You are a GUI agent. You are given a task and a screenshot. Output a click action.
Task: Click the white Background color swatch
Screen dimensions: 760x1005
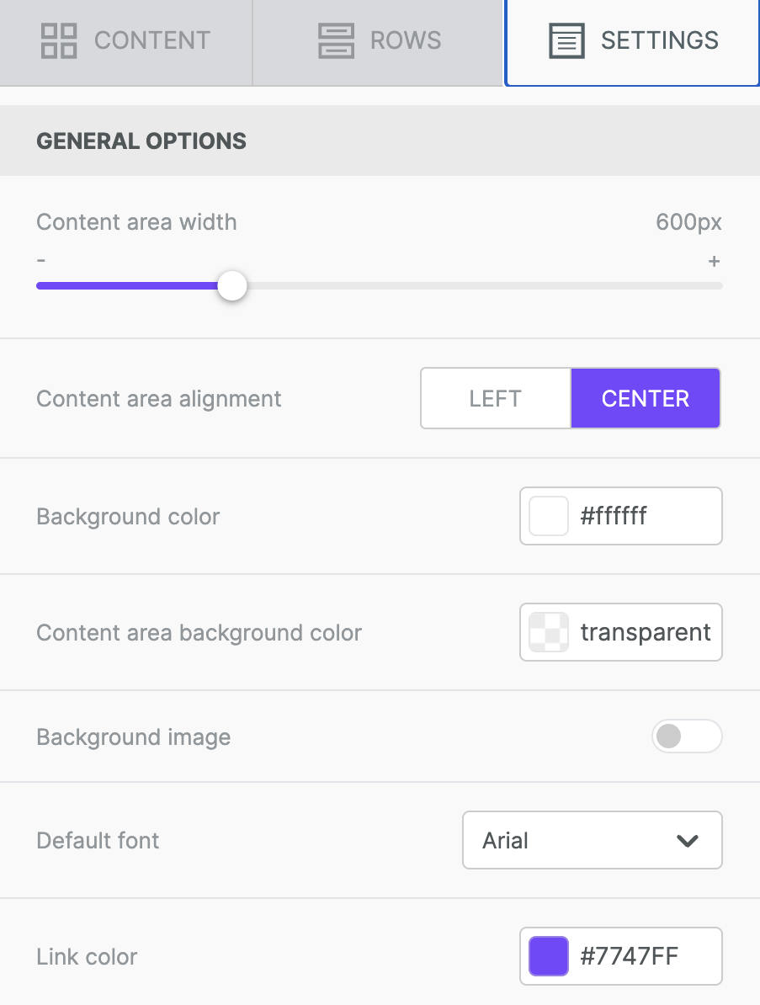pos(548,516)
